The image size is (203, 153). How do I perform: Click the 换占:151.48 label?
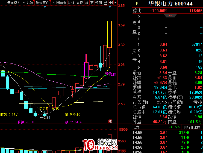[x=74, y=122]
